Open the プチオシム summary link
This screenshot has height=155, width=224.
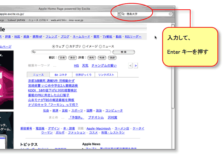tap(96, 118)
